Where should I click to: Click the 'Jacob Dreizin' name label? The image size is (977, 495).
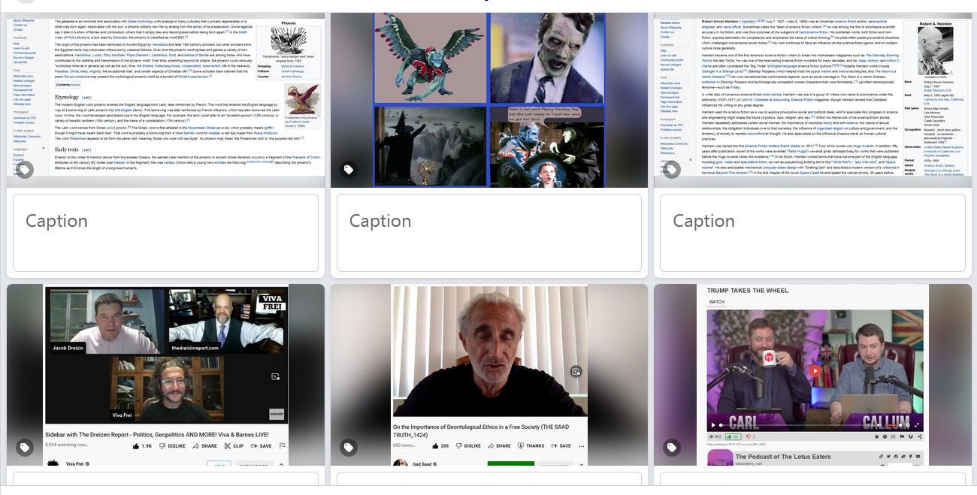[67, 349]
